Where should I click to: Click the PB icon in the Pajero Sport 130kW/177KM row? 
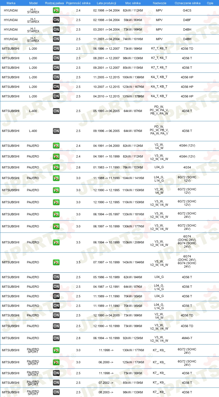coord(56,350)
